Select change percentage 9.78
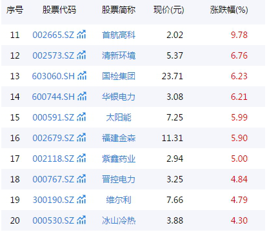This screenshot has height=232, width=267. (239, 35)
